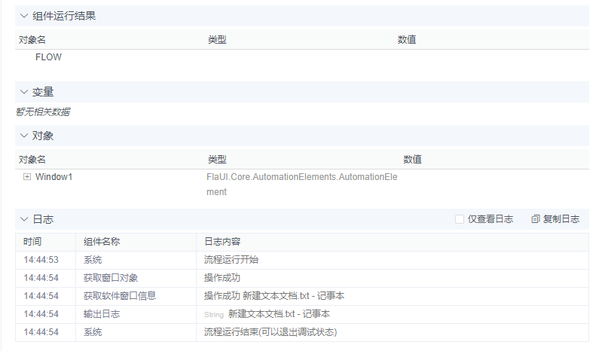Image resolution: width=599 pixels, height=351 pixels.
Task: Expand the Window1 tree node
Action: [x=26, y=177]
